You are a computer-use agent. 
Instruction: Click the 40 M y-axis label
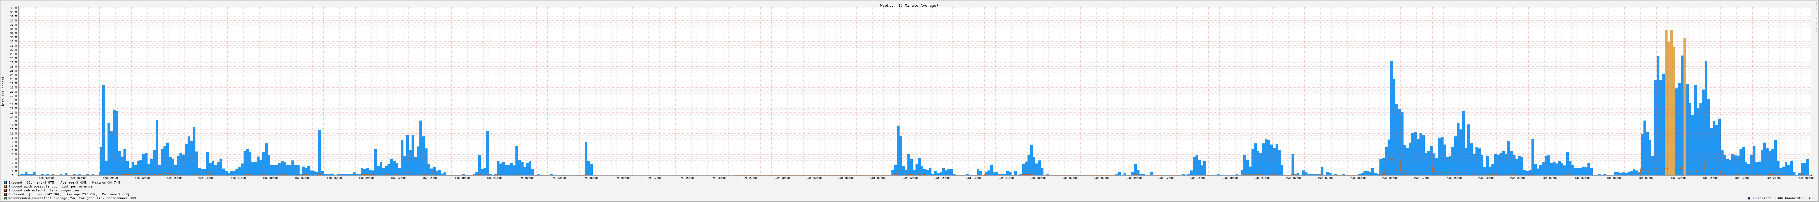(13, 8)
